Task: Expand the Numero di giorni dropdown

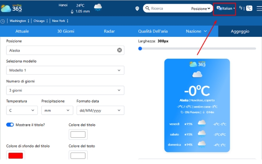Action: coord(65,90)
